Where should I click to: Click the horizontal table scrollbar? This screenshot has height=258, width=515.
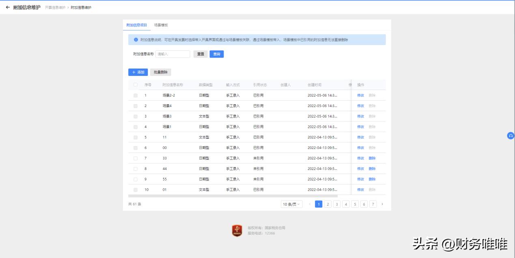233,196
